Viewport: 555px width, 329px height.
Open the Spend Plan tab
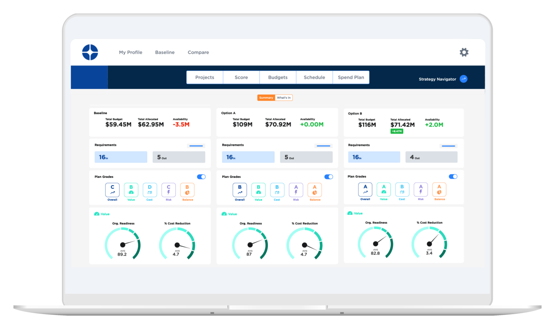pyautogui.click(x=351, y=77)
